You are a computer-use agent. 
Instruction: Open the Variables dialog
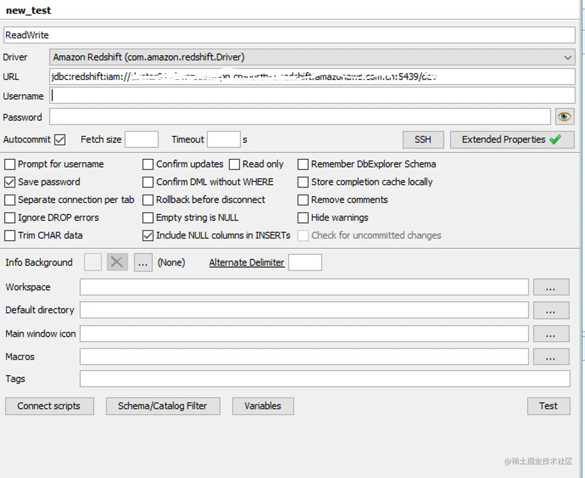263,406
